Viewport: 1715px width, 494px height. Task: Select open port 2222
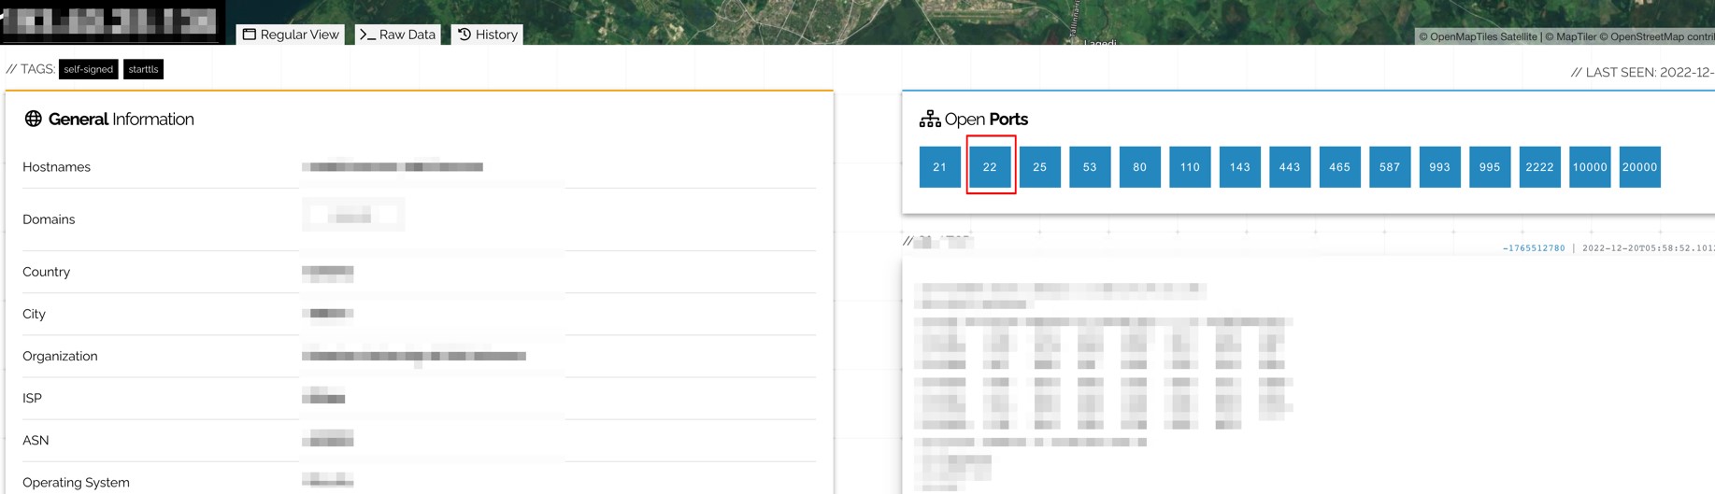coord(1540,167)
